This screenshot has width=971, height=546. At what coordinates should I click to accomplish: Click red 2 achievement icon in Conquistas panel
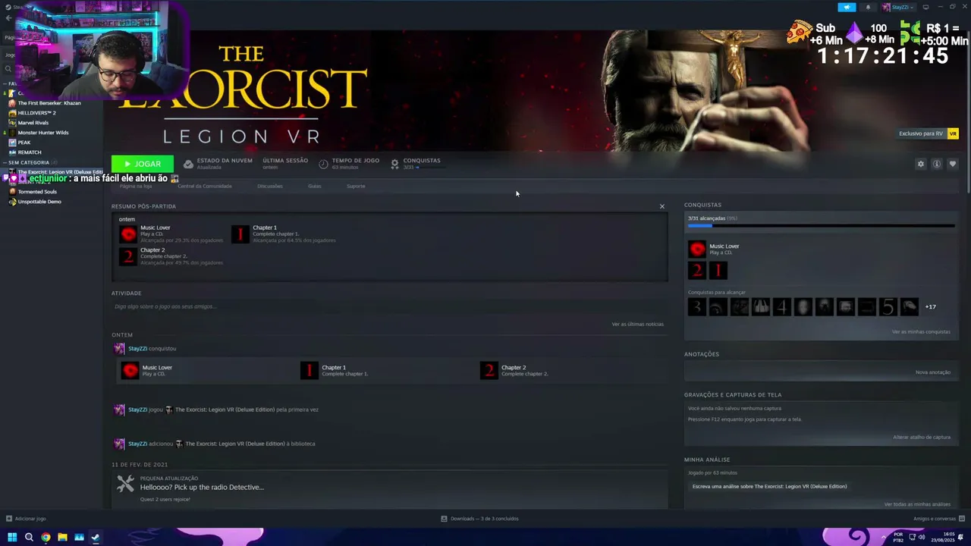(x=696, y=270)
